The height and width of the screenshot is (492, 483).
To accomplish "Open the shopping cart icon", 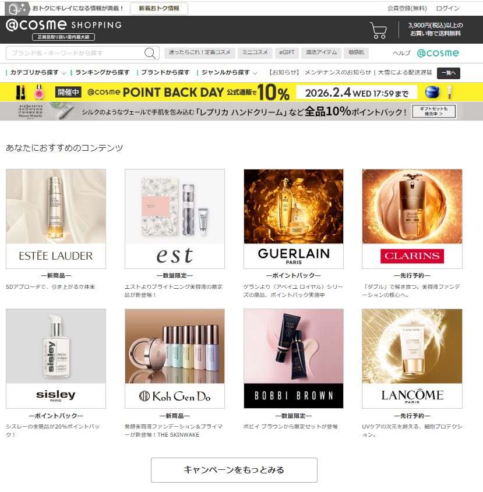I will coord(379,30).
